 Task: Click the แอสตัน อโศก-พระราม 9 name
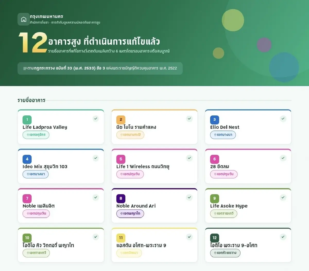[x=141, y=245]
